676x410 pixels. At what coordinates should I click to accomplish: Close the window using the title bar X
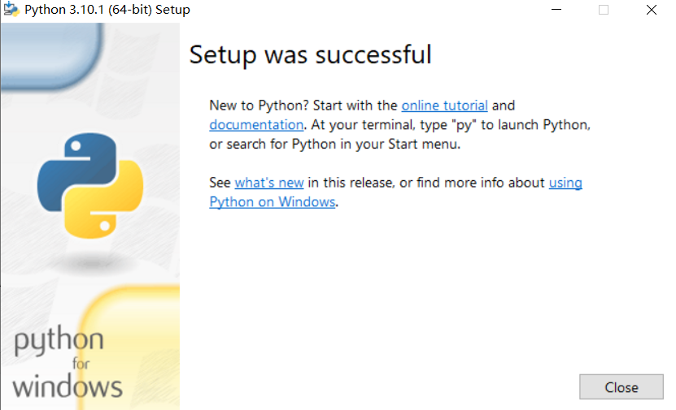[x=652, y=11]
